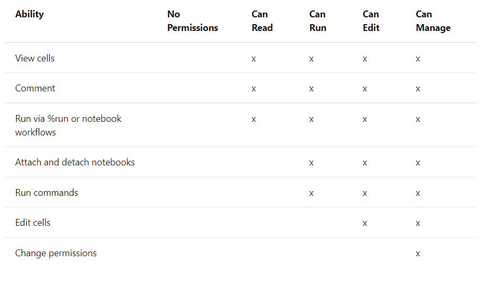Click the Can Edit column header
This screenshot has height=283, width=491.
tap(371, 21)
